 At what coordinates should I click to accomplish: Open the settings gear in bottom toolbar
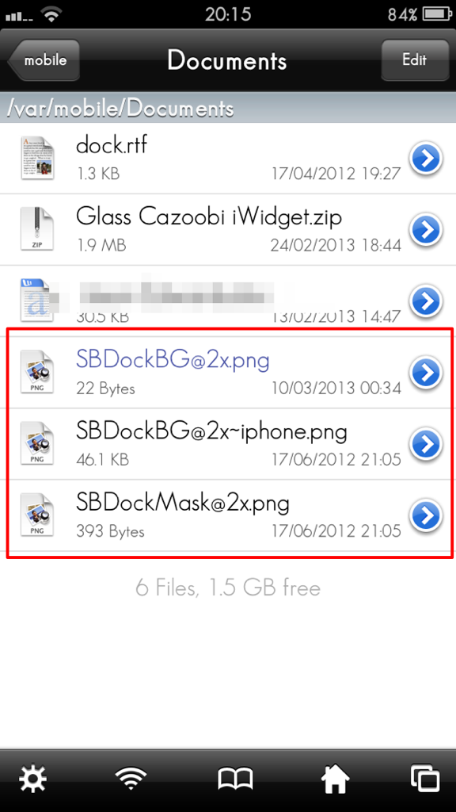tap(32, 778)
